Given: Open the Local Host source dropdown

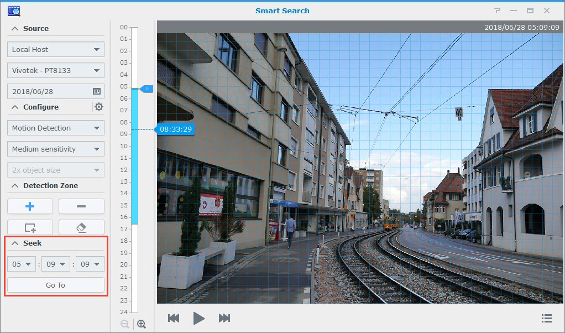Looking at the screenshot, I should 55,49.
